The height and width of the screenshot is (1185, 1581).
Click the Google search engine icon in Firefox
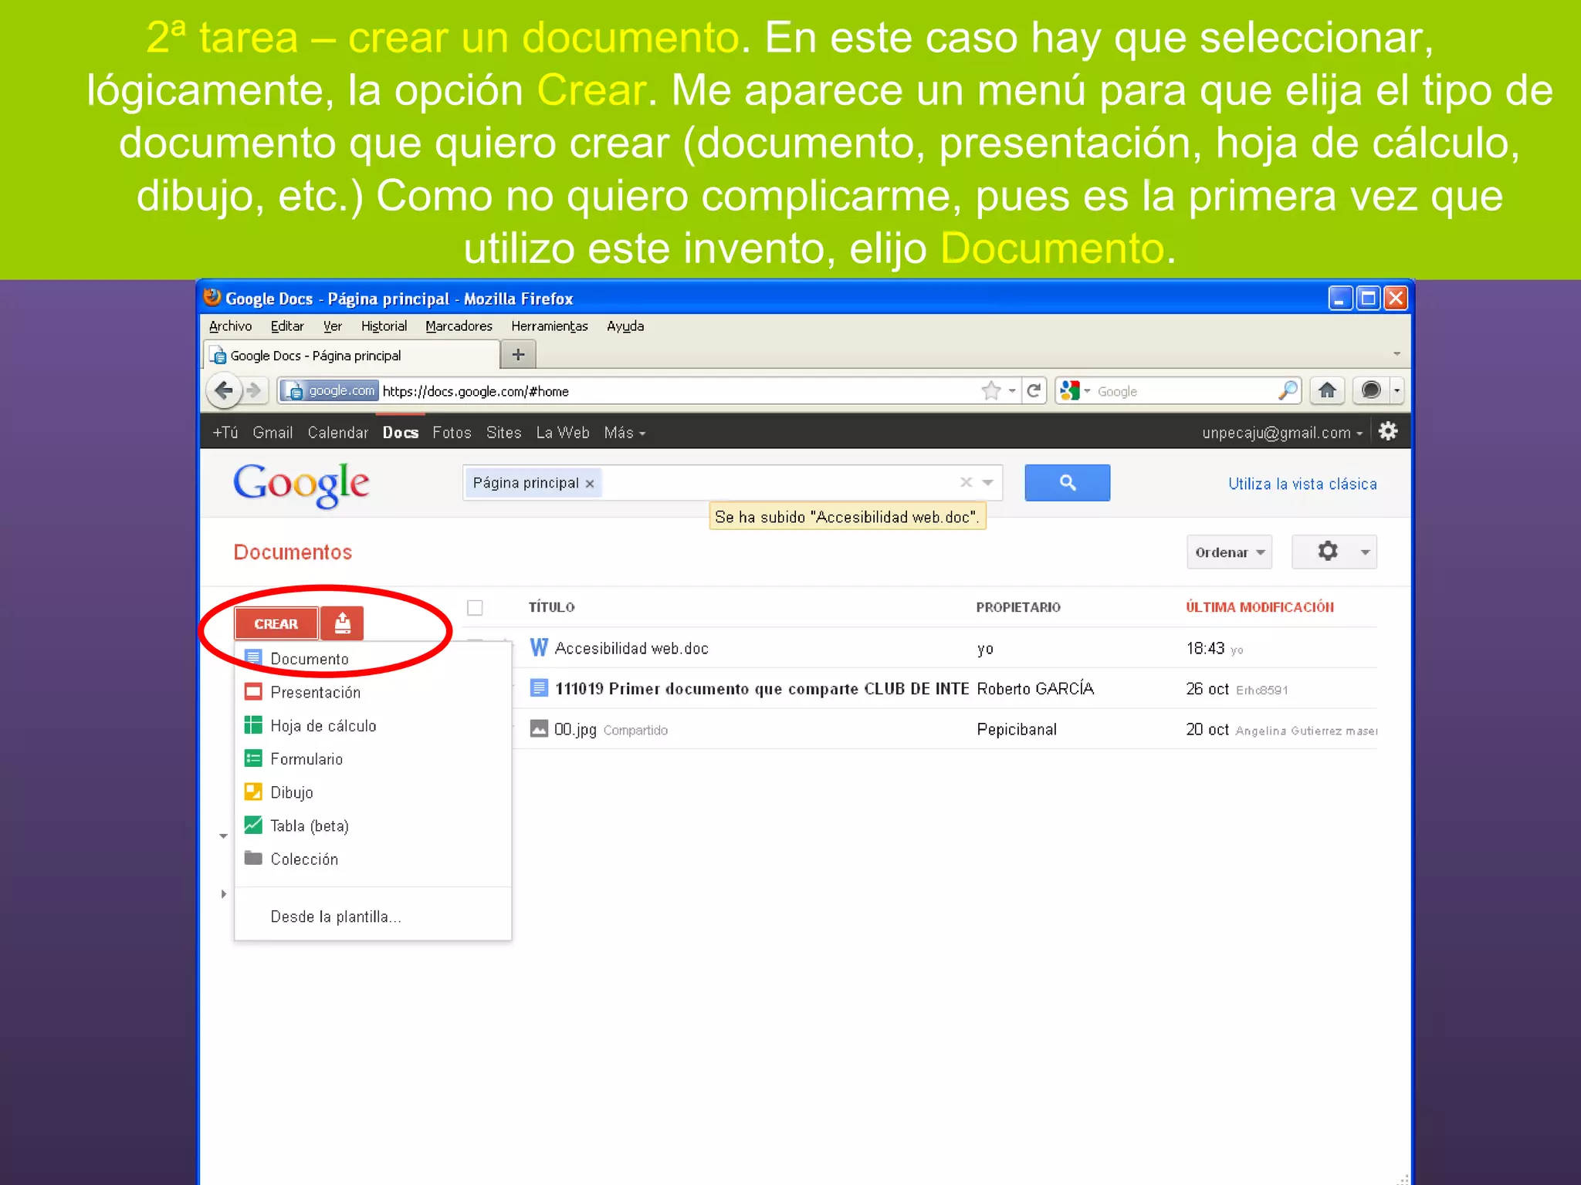[1070, 390]
